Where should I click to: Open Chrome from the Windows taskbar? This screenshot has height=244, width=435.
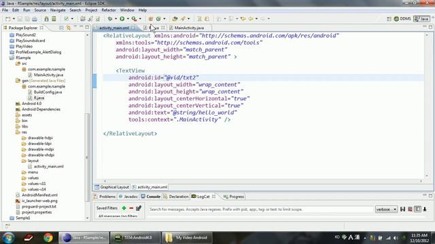tap(48, 238)
